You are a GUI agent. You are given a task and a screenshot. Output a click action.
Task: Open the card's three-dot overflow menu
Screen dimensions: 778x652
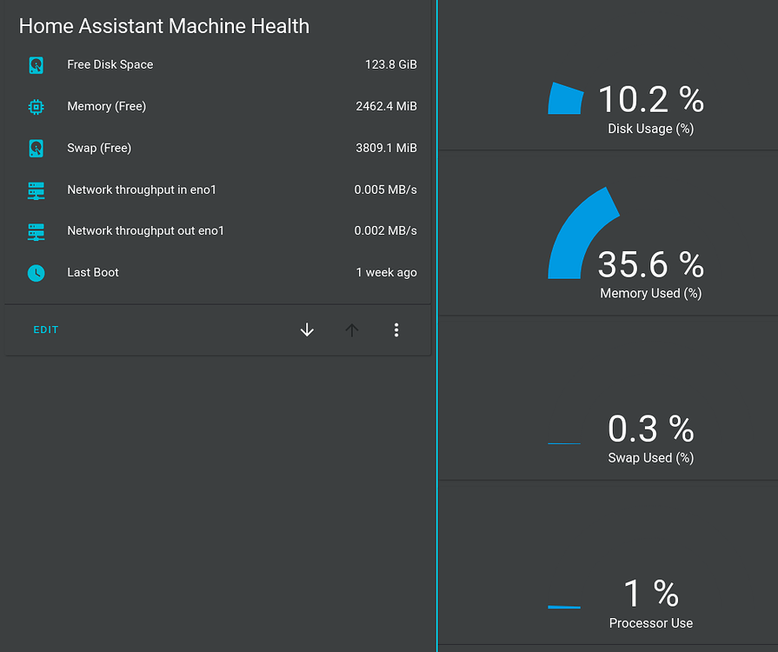pos(396,329)
